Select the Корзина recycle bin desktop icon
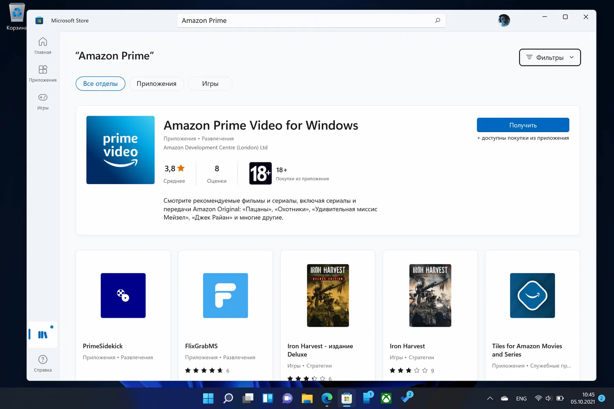614x409 pixels. [16, 17]
